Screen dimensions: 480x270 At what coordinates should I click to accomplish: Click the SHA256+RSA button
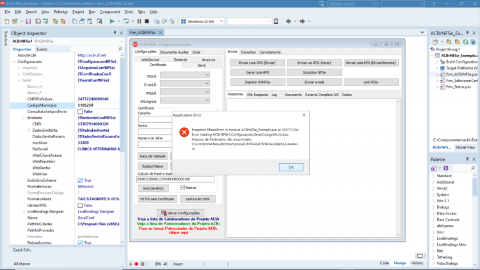153,188
